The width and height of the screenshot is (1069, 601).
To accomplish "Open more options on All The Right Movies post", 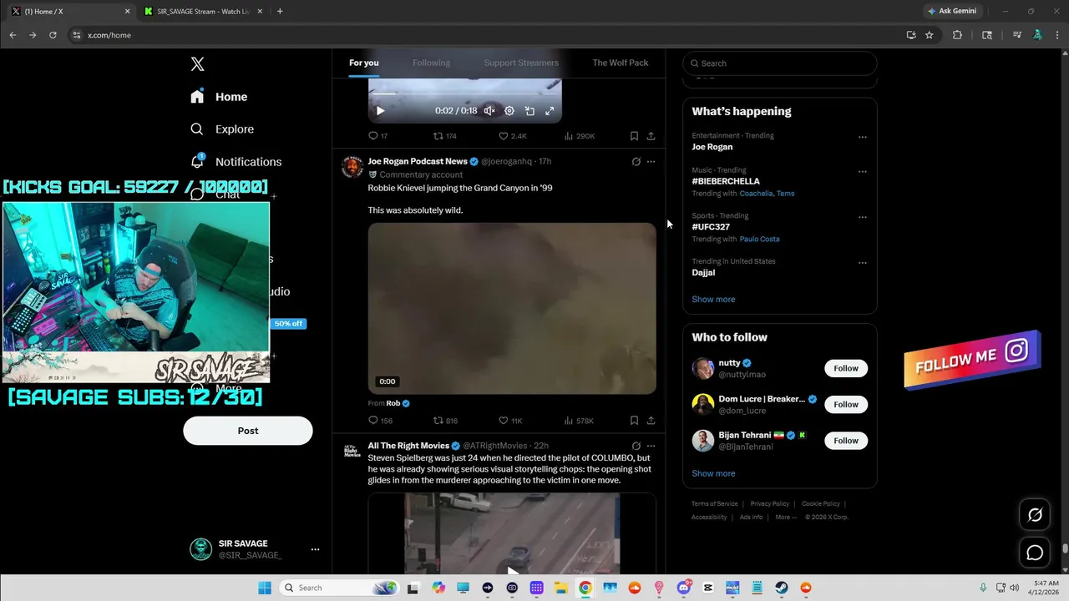I will click(x=651, y=447).
